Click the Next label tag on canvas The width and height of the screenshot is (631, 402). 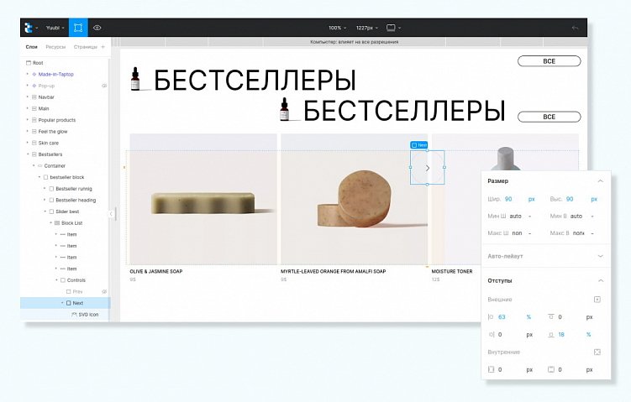[419, 144]
